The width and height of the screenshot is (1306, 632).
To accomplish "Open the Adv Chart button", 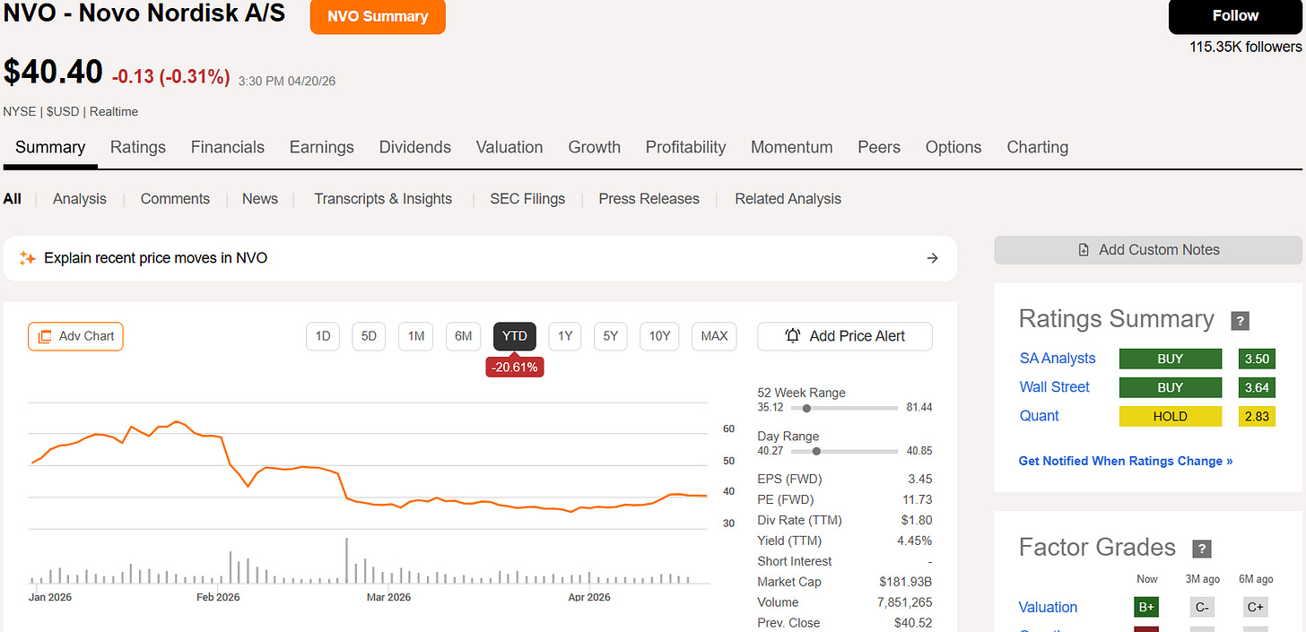I will [x=75, y=336].
